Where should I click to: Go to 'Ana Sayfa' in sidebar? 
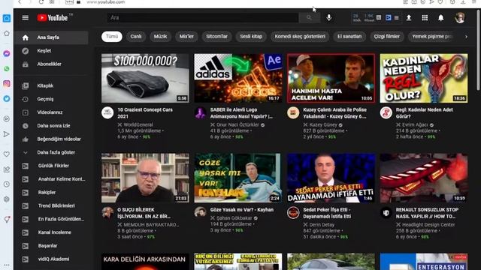point(52,37)
